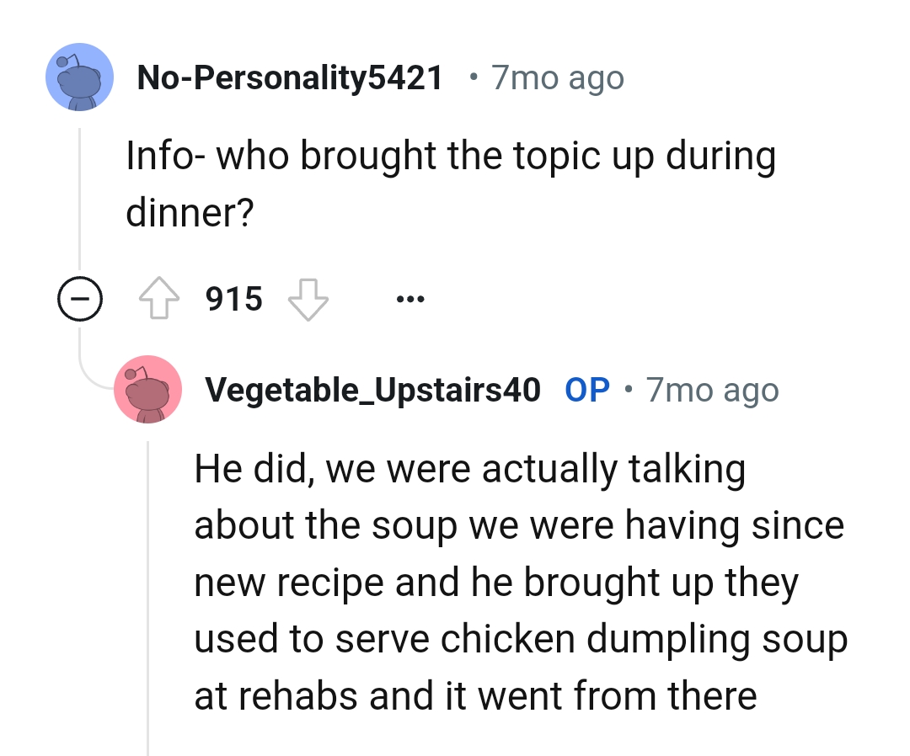
Task: Collapse the thread using the circle minus control
Action: click(x=78, y=298)
